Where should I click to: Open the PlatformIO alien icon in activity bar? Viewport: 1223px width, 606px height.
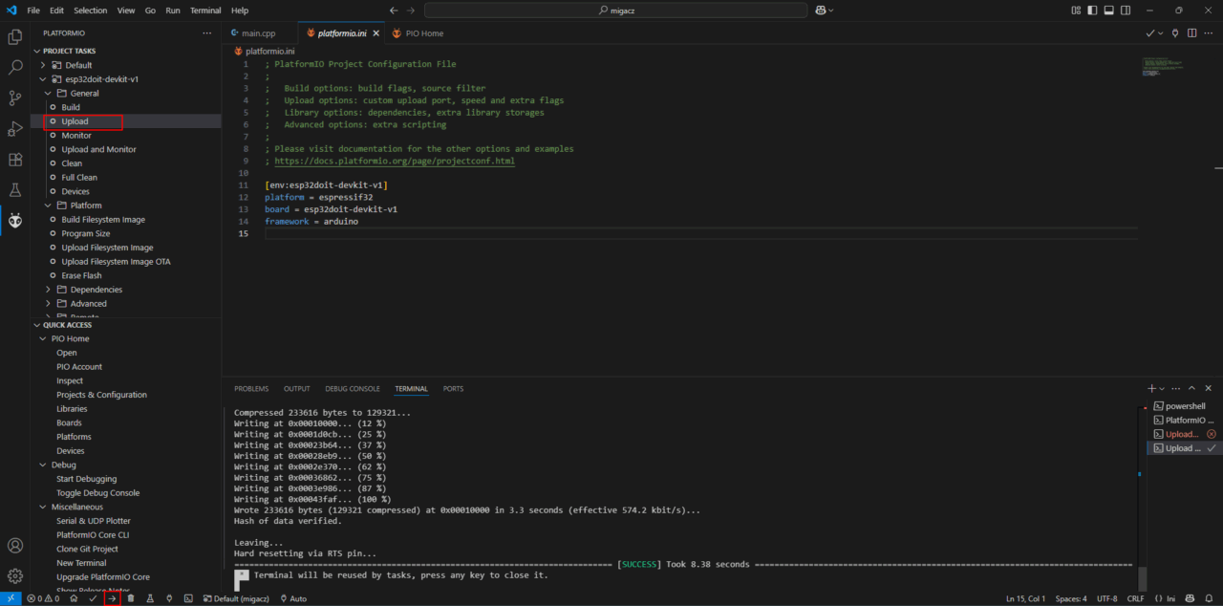pos(15,221)
